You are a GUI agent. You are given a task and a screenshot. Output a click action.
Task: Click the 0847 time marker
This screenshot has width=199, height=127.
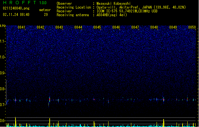135,27
